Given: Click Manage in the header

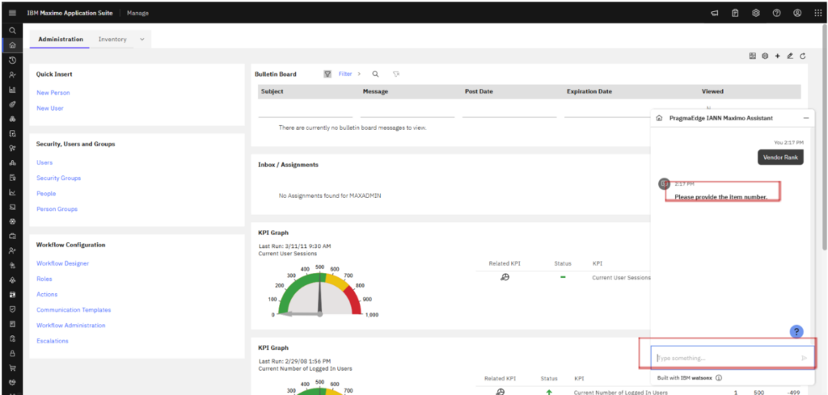Looking at the screenshot, I should point(137,13).
